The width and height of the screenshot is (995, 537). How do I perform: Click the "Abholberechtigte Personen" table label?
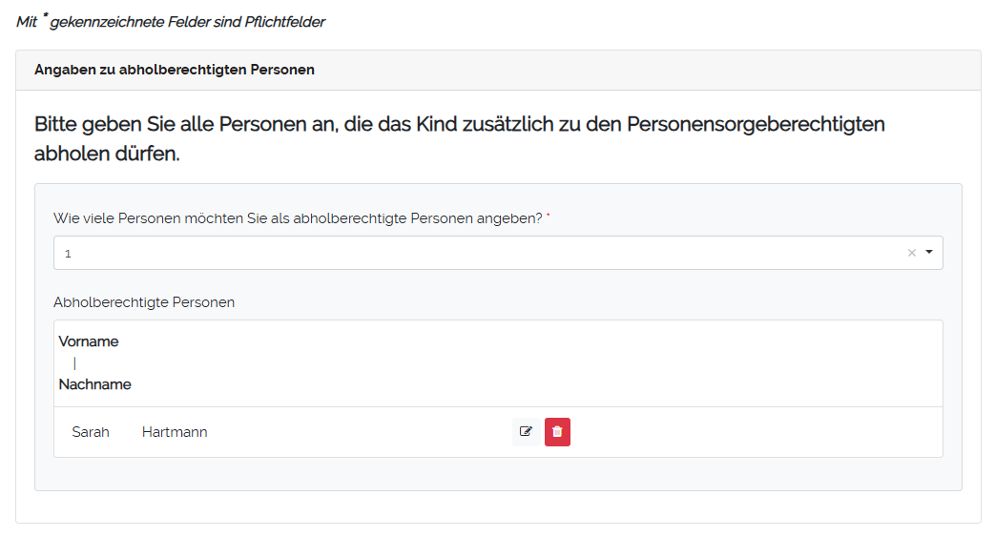tap(144, 302)
